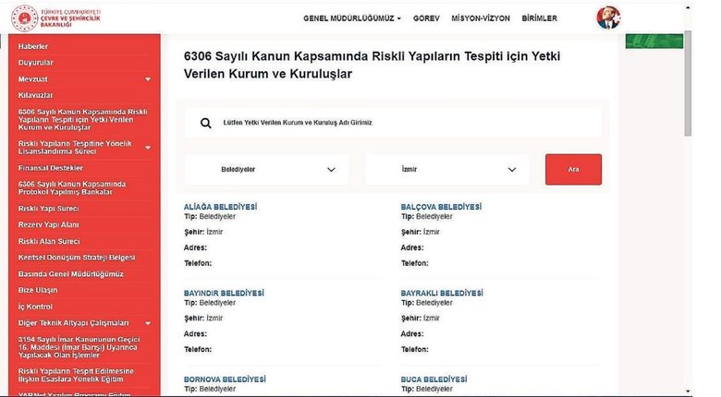Click the scrollbar down arrow
The height and width of the screenshot is (397, 721).
tap(688, 392)
